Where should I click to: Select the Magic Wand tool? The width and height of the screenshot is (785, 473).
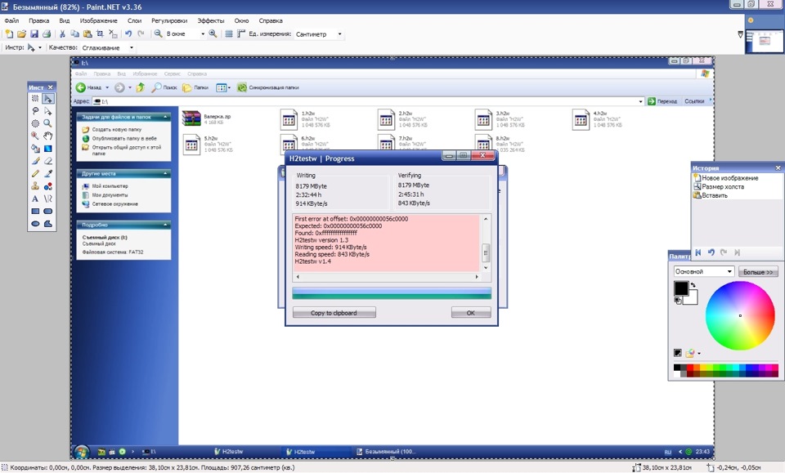(35, 136)
